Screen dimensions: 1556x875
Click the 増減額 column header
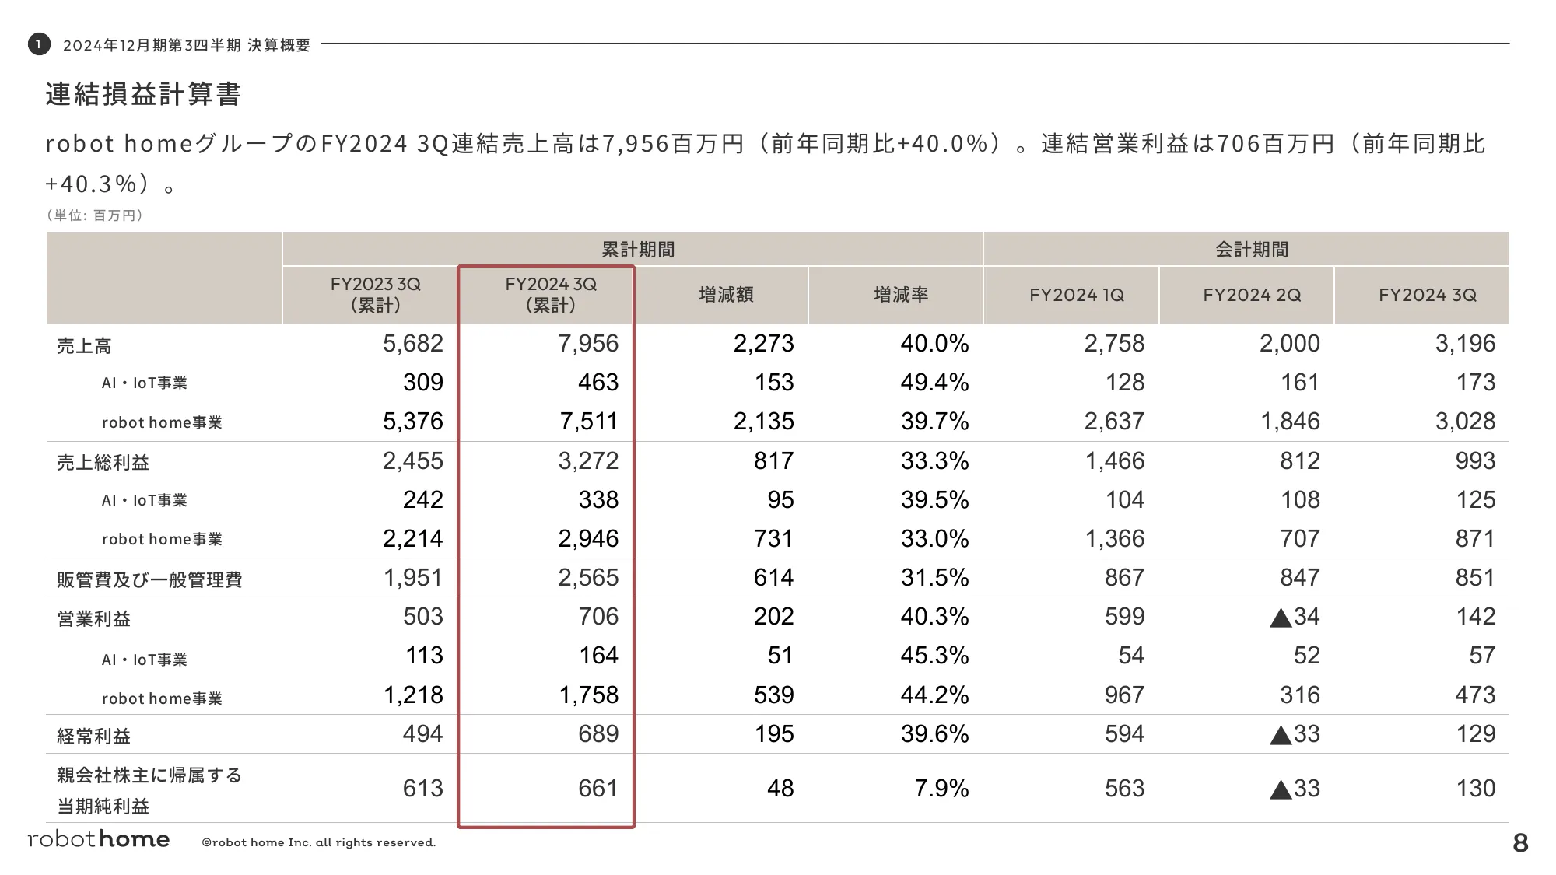pyautogui.click(x=725, y=295)
